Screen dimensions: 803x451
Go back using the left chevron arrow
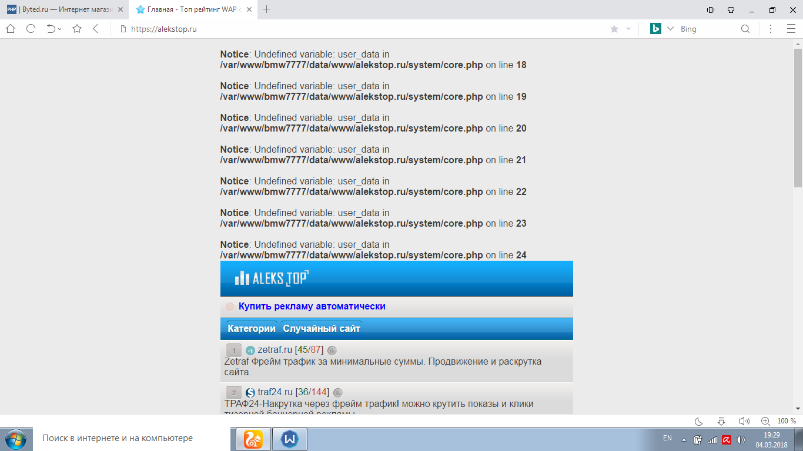tap(96, 29)
